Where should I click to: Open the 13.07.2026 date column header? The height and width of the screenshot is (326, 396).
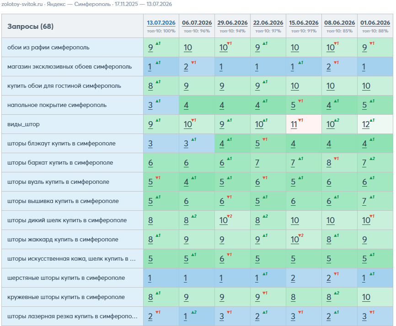coord(161,23)
